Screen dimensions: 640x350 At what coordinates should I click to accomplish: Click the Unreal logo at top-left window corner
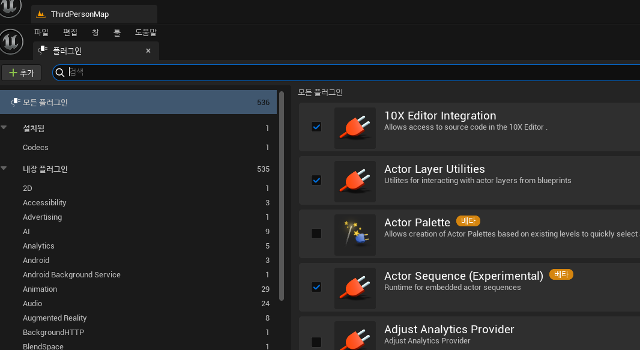(10, 8)
